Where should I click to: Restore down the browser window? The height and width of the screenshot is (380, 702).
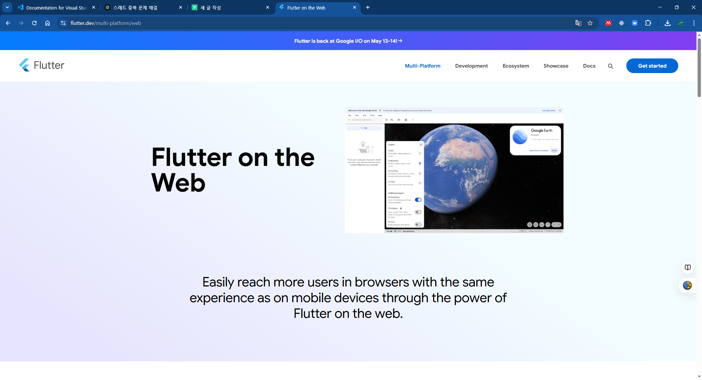click(677, 7)
